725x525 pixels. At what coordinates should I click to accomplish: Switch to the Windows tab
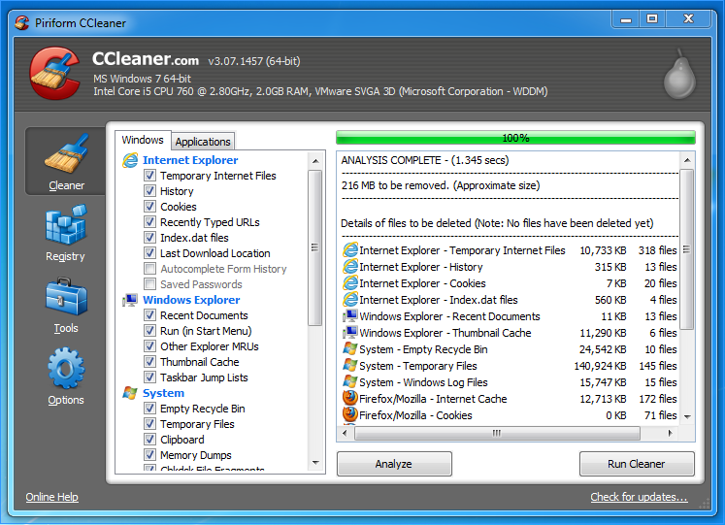[x=143, y=140]
